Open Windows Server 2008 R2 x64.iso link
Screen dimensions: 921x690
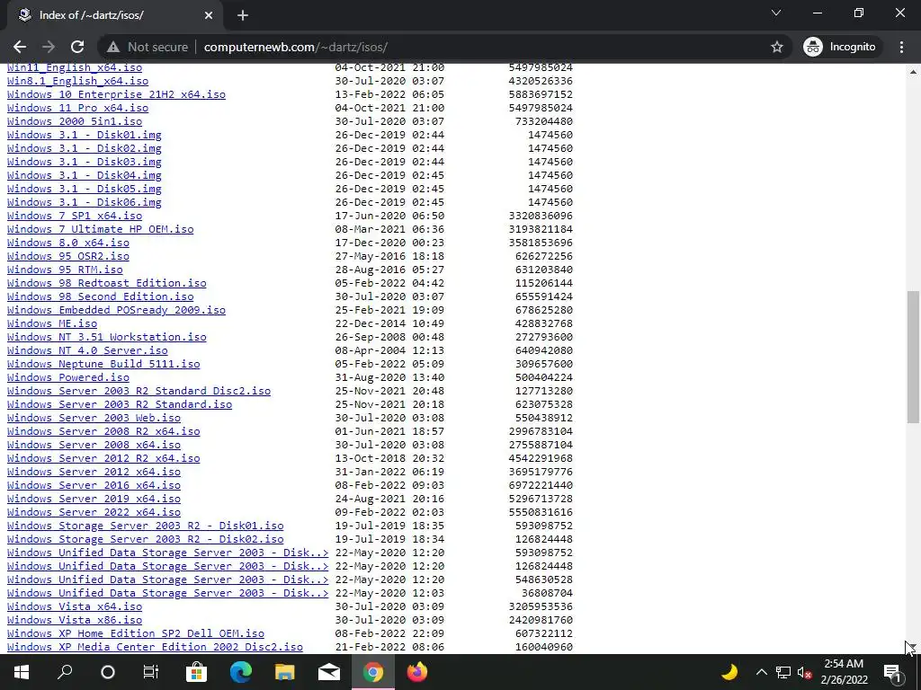click(x=103, y=432)
